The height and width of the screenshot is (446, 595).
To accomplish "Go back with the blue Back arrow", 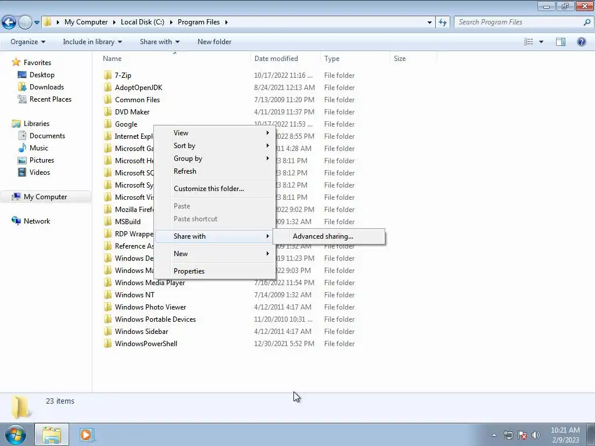I will pos(9,23).
